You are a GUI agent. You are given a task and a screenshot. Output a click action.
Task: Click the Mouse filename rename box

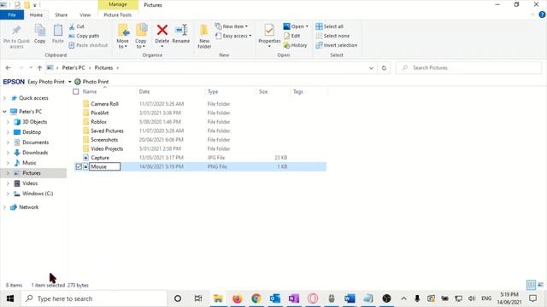pyautogui.click(x=104, y=167)
